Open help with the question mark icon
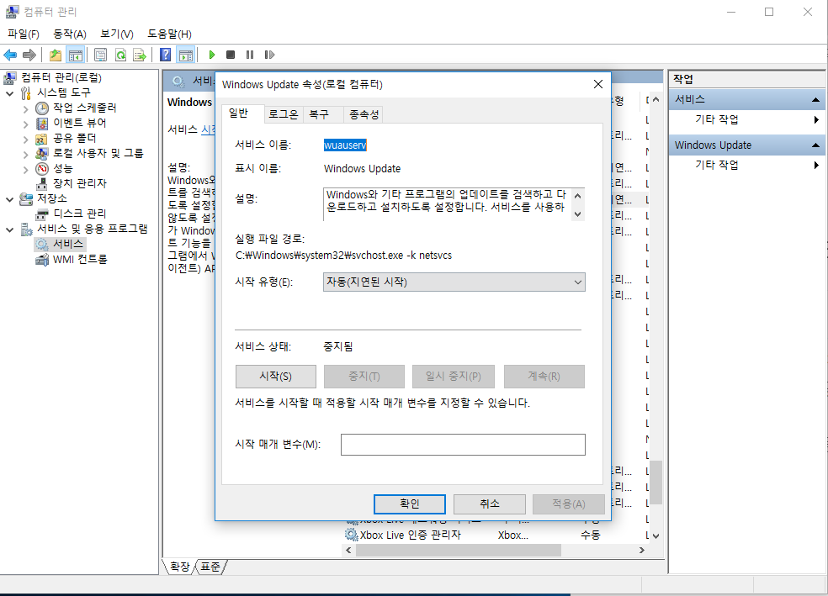The image size is (828, 596). point(165,55)
